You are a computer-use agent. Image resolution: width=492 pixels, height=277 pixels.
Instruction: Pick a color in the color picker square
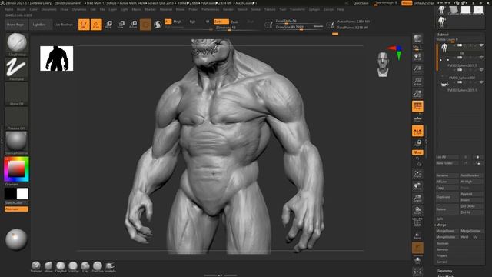16,169
